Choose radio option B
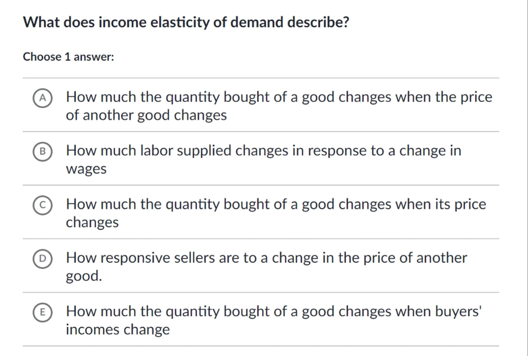Screen dimensions: 528x356 click(x=43, y=152)
